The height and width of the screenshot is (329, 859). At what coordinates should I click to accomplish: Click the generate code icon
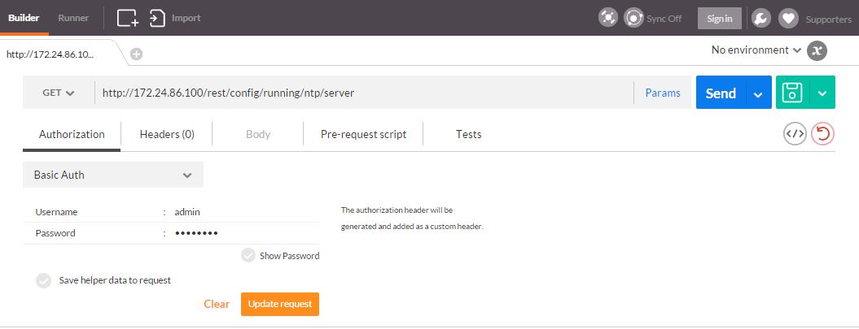795,134
